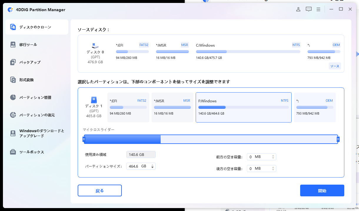Open the パーティション管理 sidebar item

(x=37, y=97)
